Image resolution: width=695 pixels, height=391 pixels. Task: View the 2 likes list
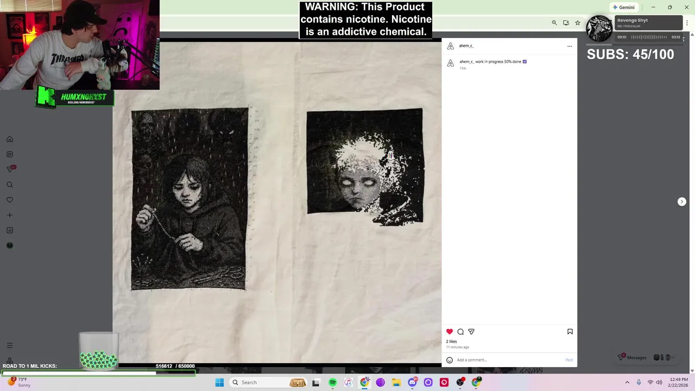452,342
